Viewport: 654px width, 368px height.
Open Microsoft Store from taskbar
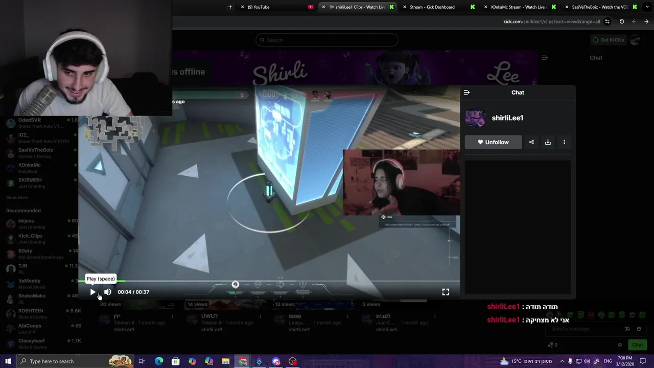pyautogui.click(x=175, y=361)
